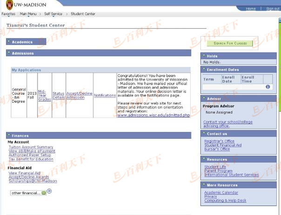
Task: Click Contact your school/college advising office link
Action: pyautogui.click(x=228, y=124)
